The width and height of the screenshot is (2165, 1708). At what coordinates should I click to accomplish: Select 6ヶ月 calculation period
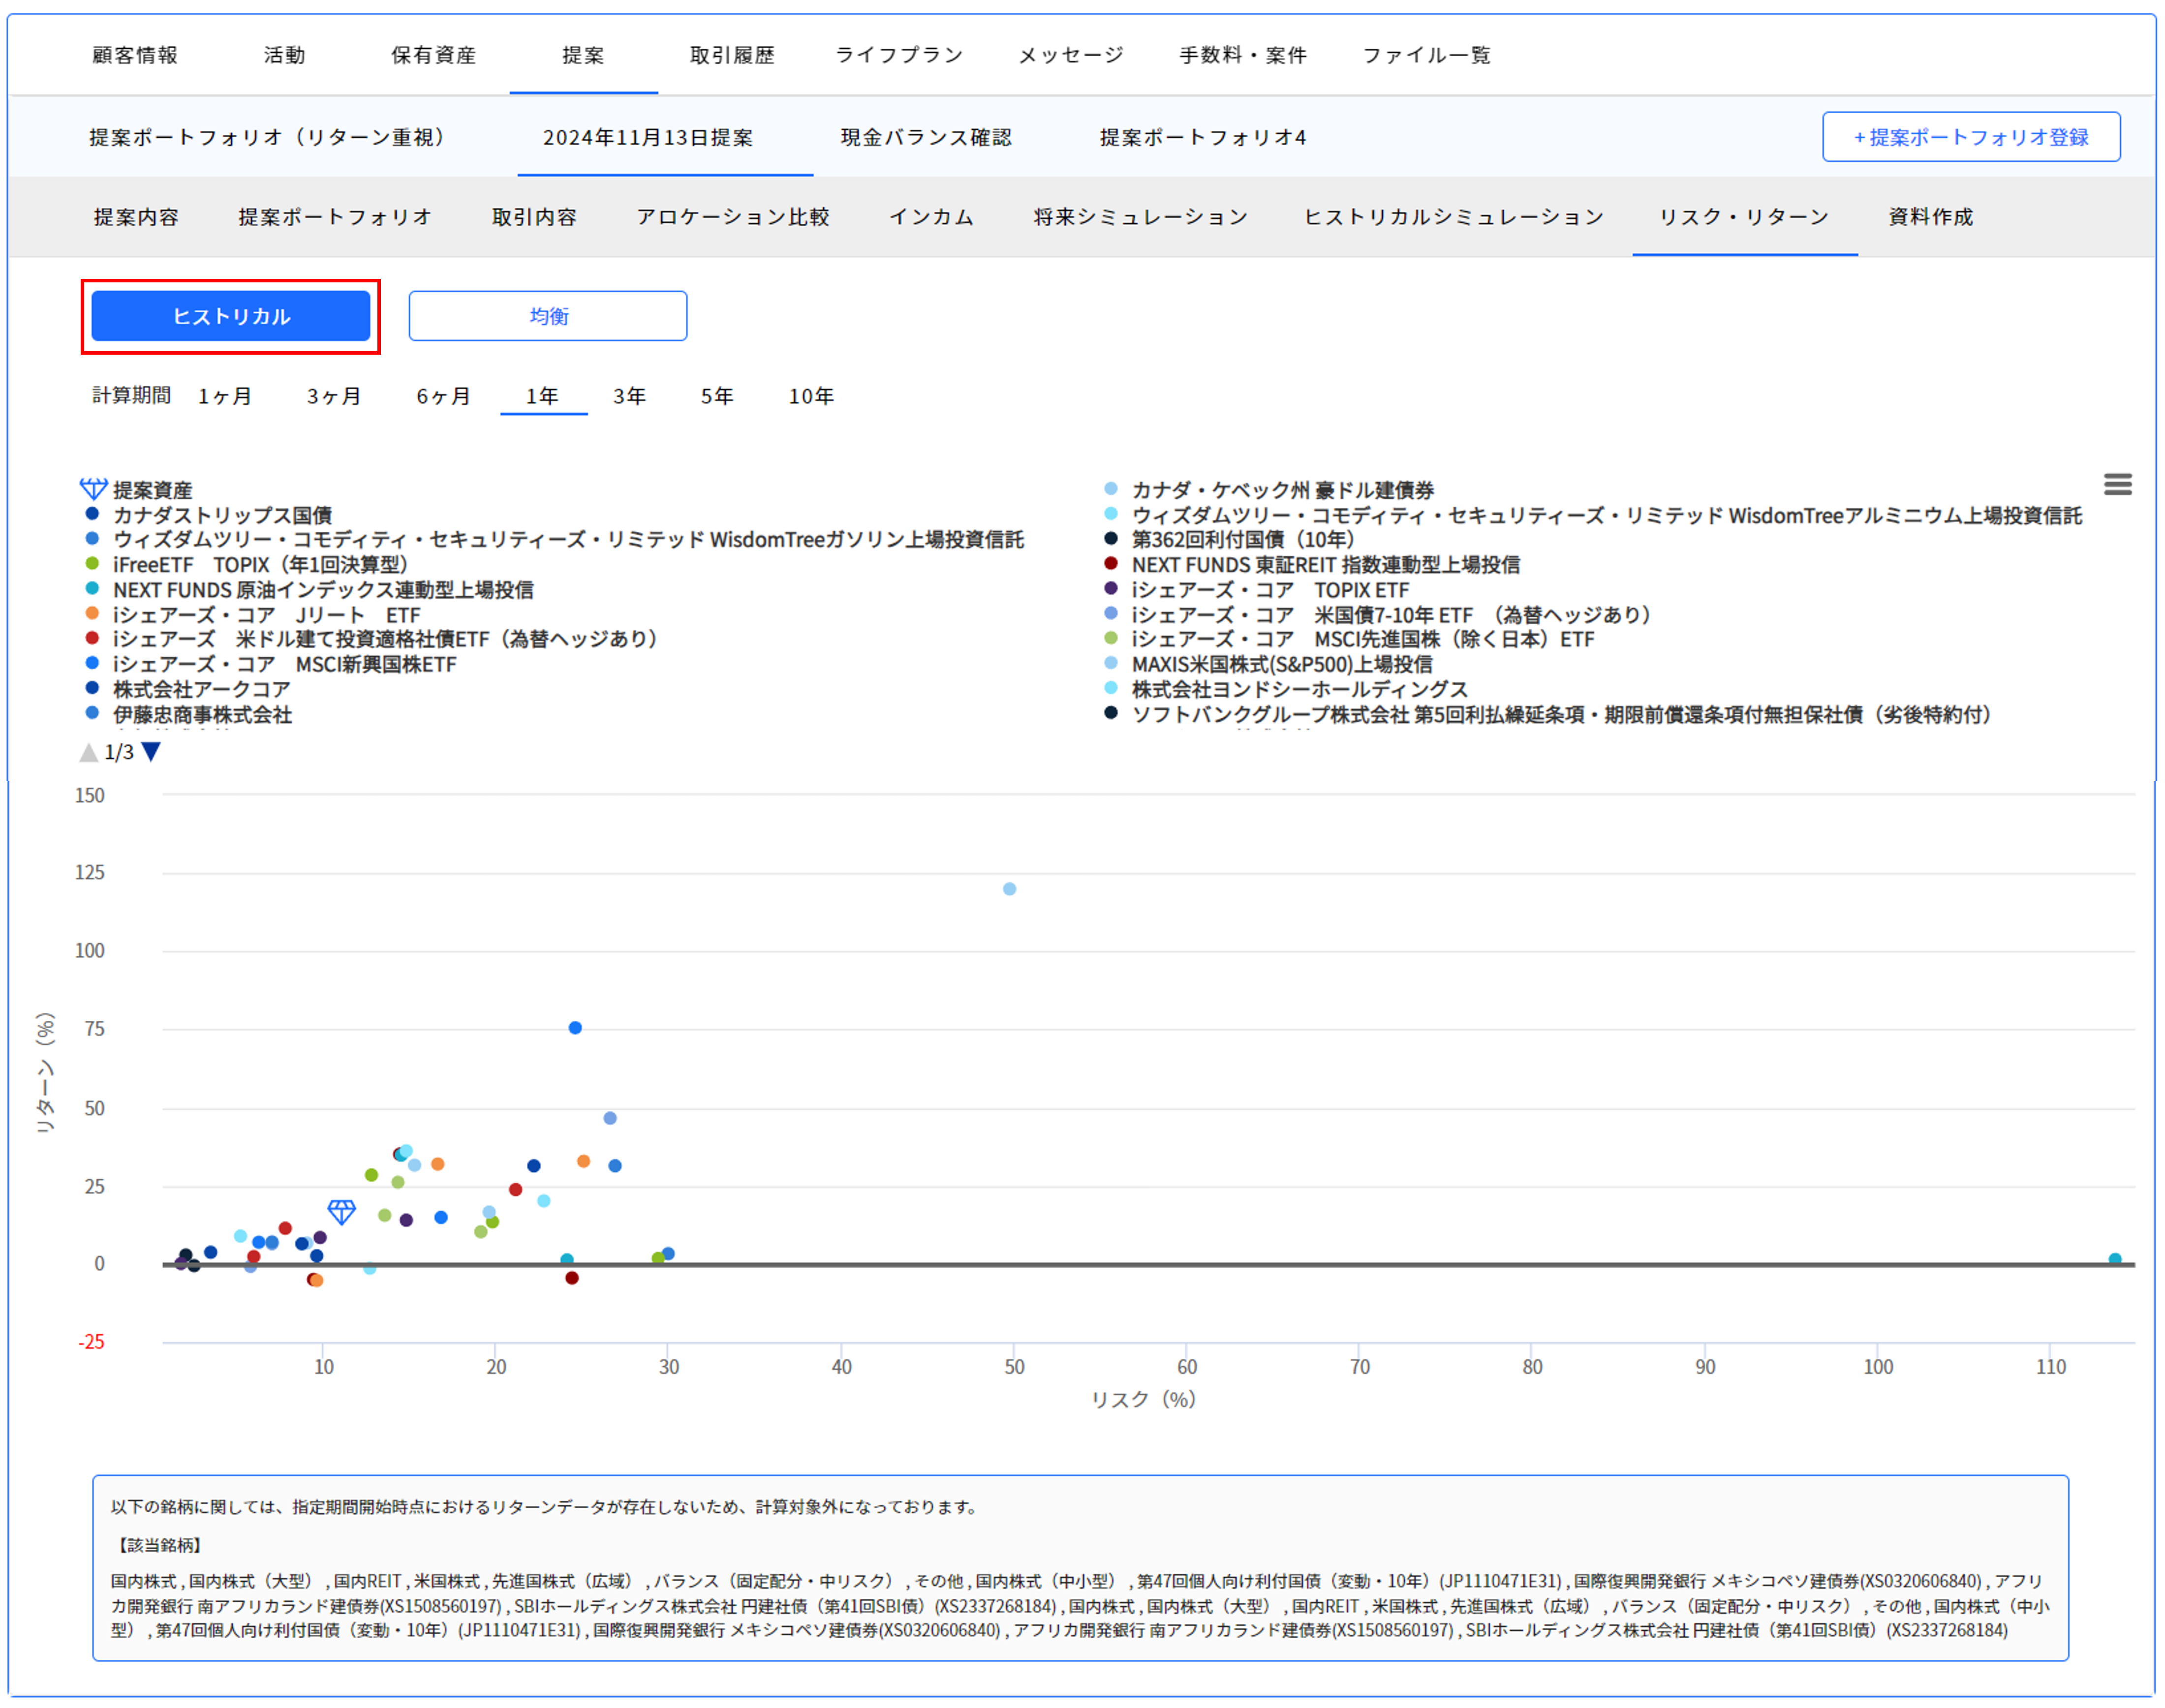pos(443,396)
